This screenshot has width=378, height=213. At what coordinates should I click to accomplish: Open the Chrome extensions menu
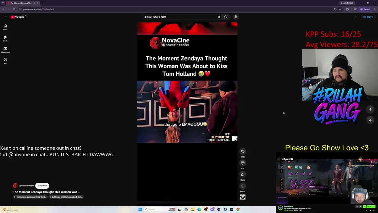[x=348, y=9]
